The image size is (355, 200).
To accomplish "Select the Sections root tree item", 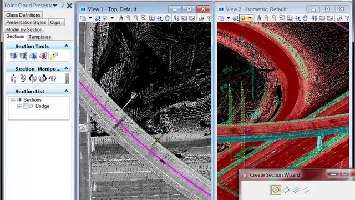I will click(x=32, y=100).
